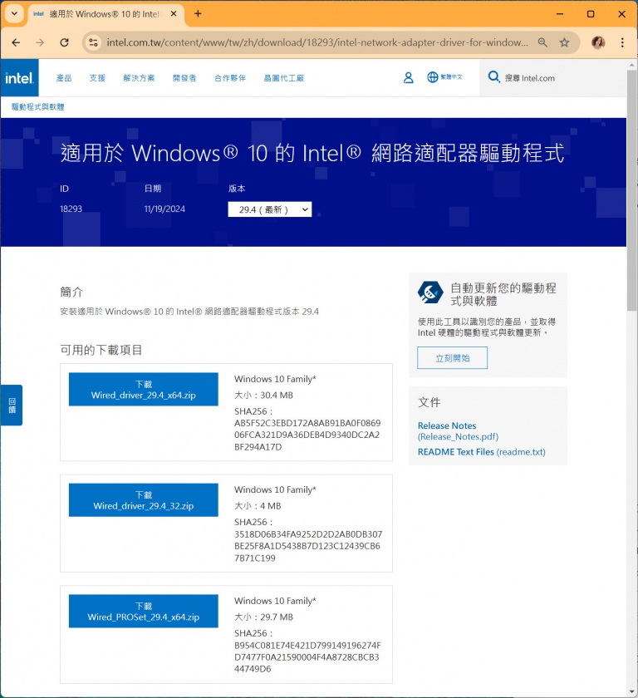Click the driver assistant tool icon
The height and width of the screenshot is (698, 638).
pyautogui.click(x=429, y=292)
